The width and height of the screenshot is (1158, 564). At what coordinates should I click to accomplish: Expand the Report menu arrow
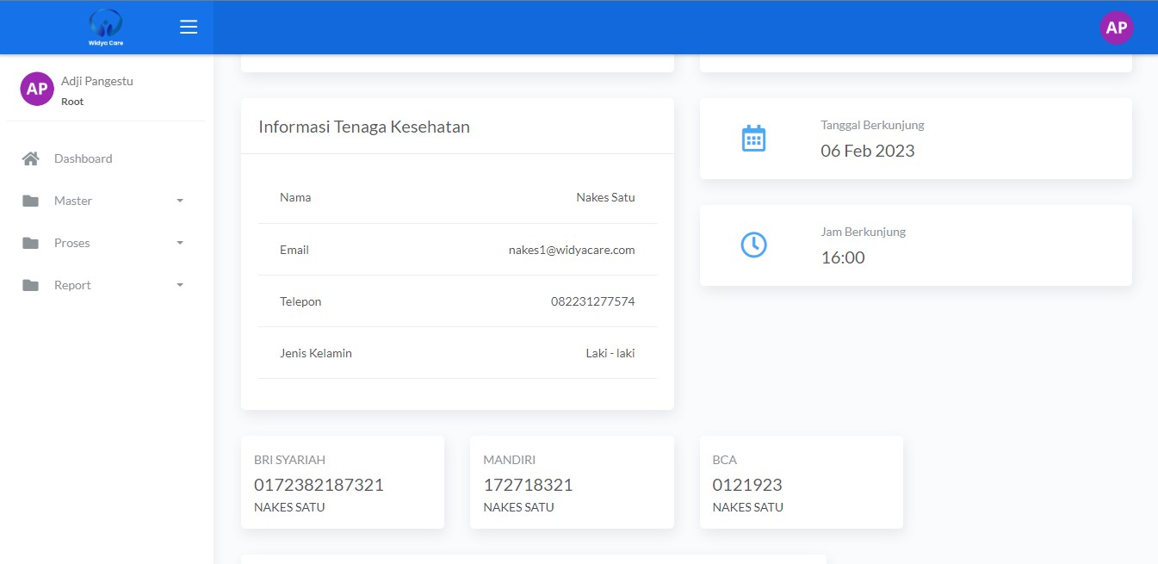pyautogui.click(x=180, y=285)
